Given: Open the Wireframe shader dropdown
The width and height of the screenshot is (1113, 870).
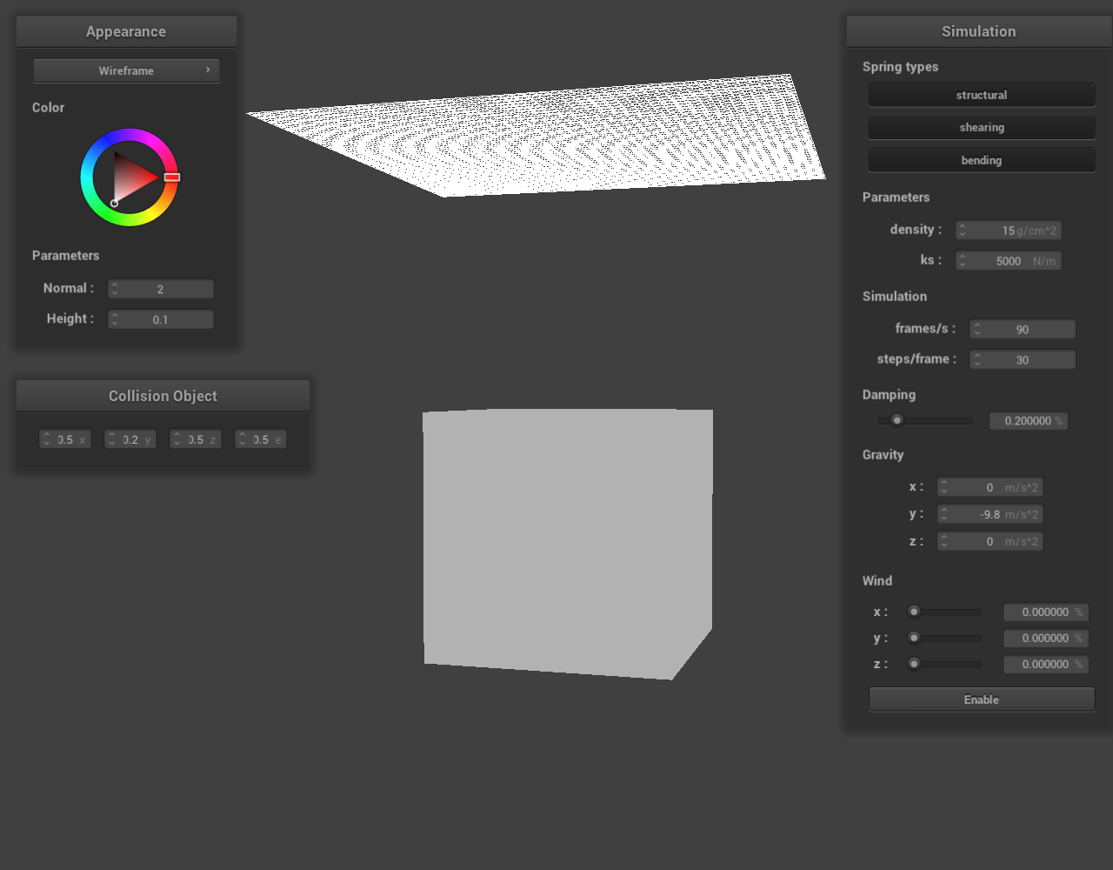Looking at the screenshot, I should [126, 70].
